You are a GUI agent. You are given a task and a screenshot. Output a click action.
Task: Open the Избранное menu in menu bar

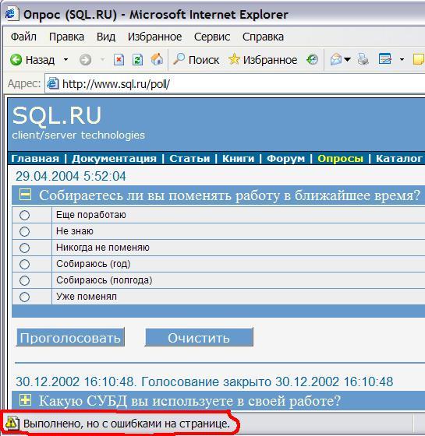(x=155, y=37)
